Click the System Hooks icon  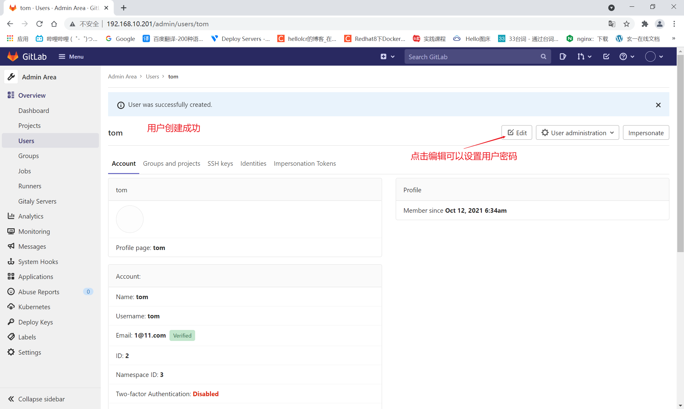click(11, 262)
